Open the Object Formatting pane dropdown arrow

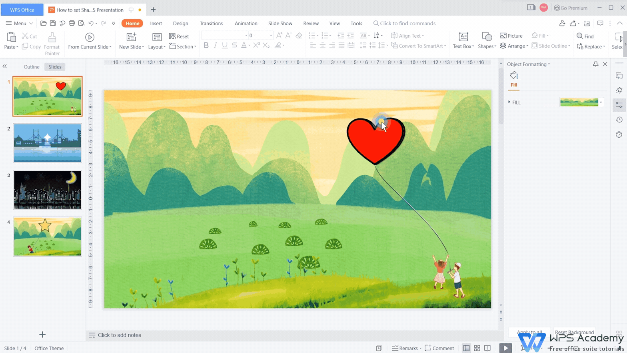[549, 64]
